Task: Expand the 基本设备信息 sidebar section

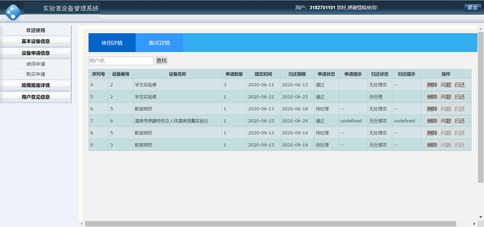Action: point(36,41)
